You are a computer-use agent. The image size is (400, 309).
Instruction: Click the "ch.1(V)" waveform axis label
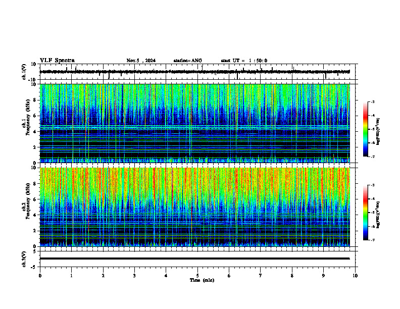(x=24, y=72)
